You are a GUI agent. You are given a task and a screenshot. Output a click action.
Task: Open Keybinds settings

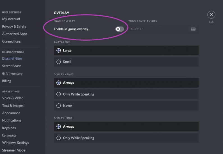(9, 128)
